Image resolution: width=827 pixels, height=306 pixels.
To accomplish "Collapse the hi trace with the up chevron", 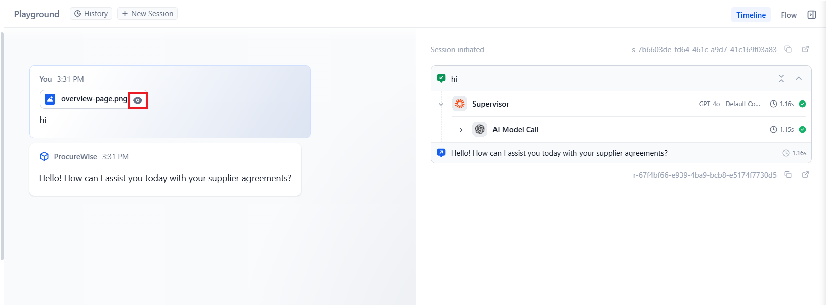I will 799,78.
